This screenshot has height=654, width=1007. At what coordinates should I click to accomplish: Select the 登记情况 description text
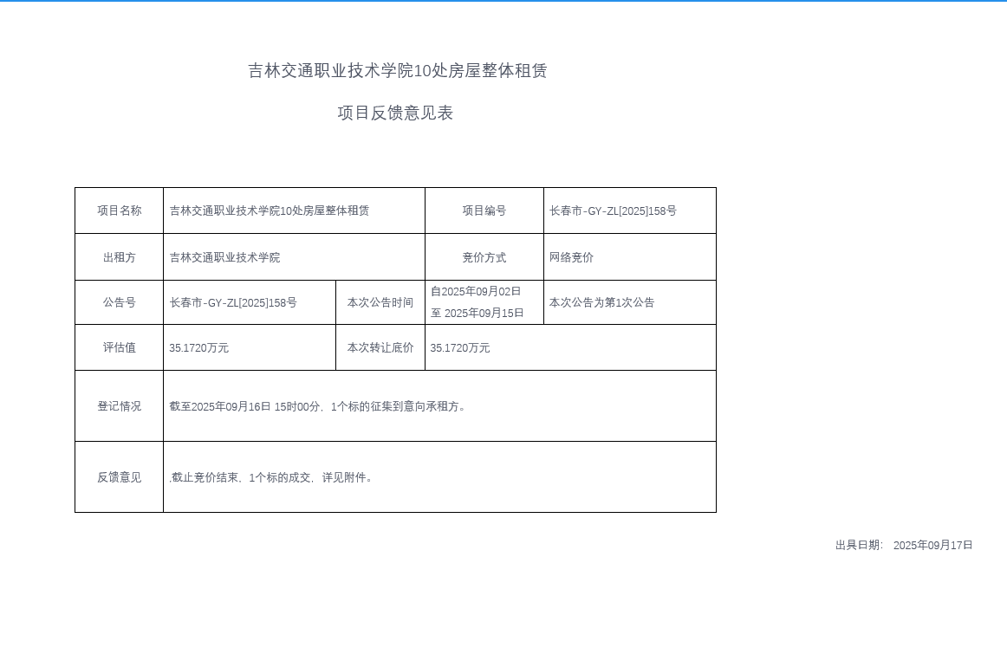(x=320, y=406)
